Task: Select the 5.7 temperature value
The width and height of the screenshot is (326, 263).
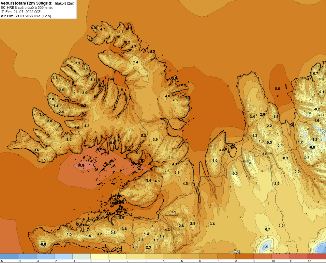Action: click(x=138, y=153)
